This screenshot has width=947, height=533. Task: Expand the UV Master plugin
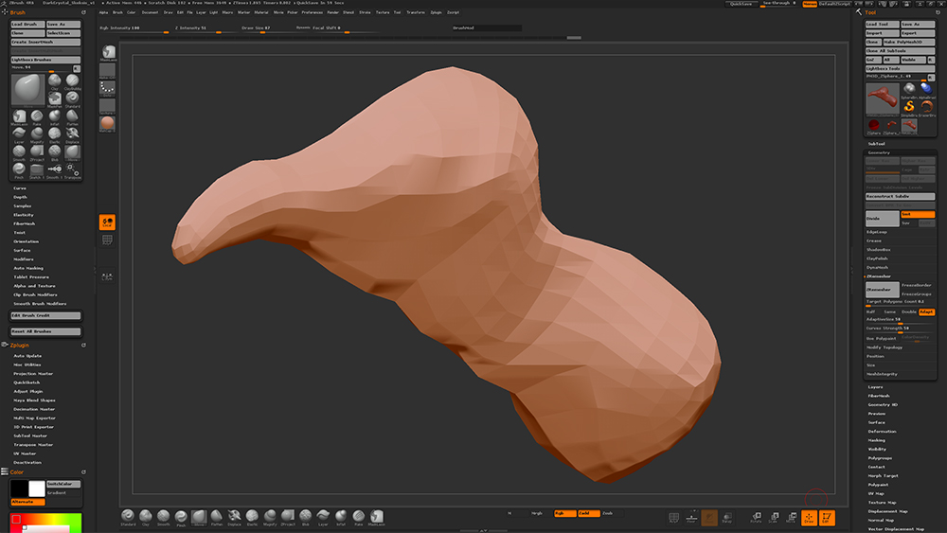[x=25, y=453]
